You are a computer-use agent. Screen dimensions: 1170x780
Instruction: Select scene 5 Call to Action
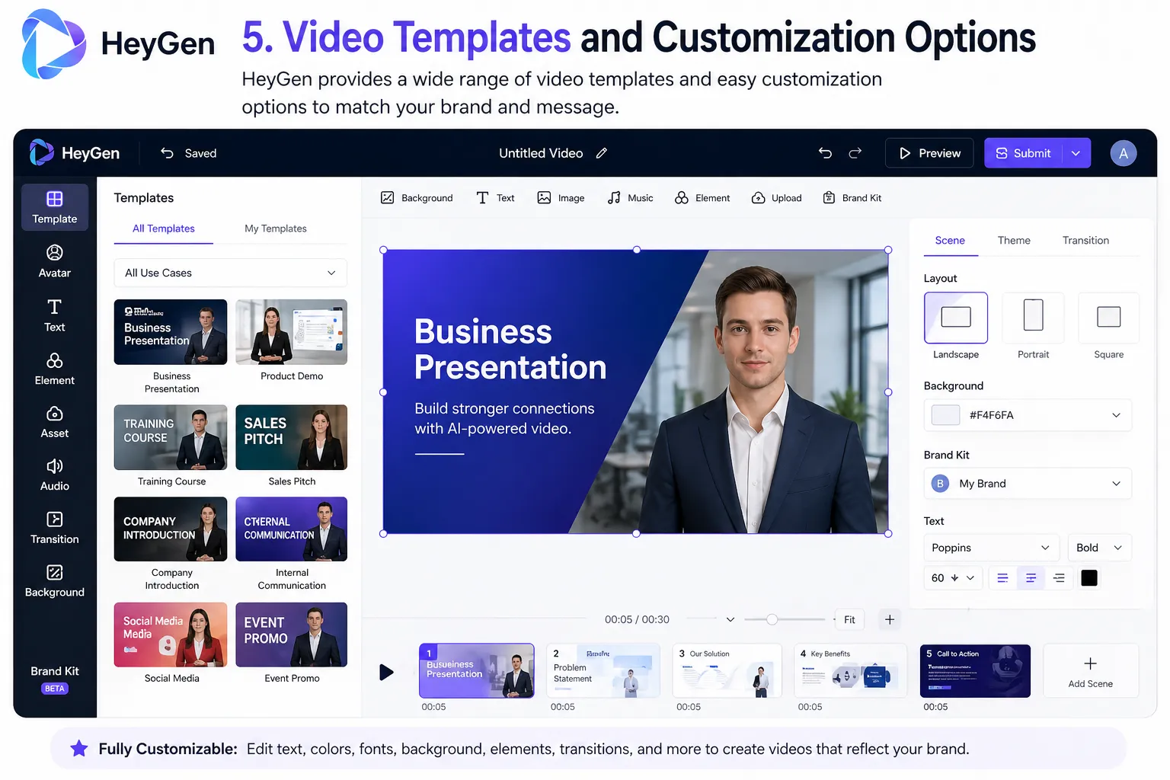975,670
